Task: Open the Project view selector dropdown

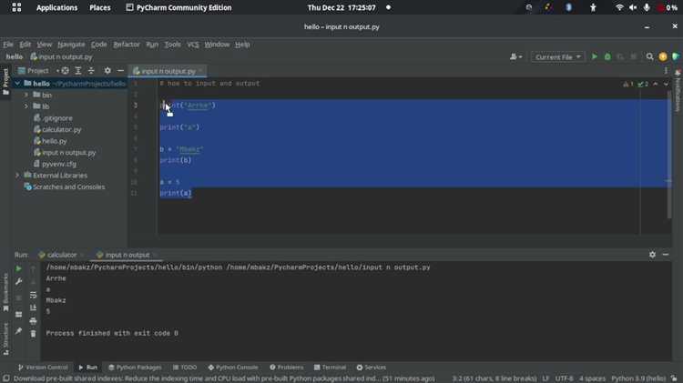Action: 38,71
